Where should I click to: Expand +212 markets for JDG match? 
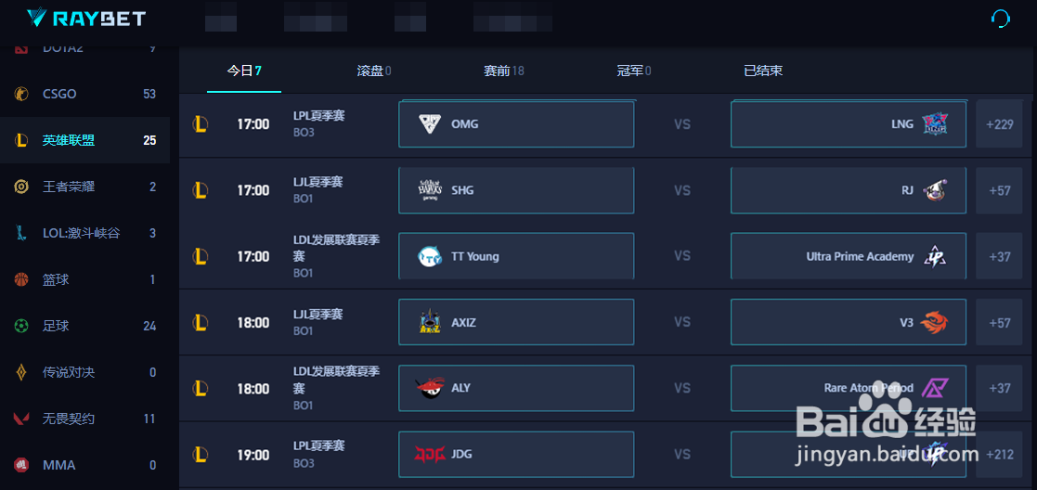pyautogui.click(x=999, y=455)
